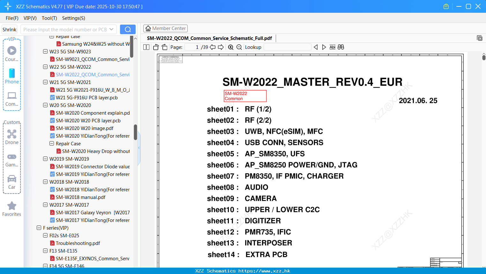Open Member Center
The width and height of the screenshot is (486, 274).
click(x=165, y=28)
